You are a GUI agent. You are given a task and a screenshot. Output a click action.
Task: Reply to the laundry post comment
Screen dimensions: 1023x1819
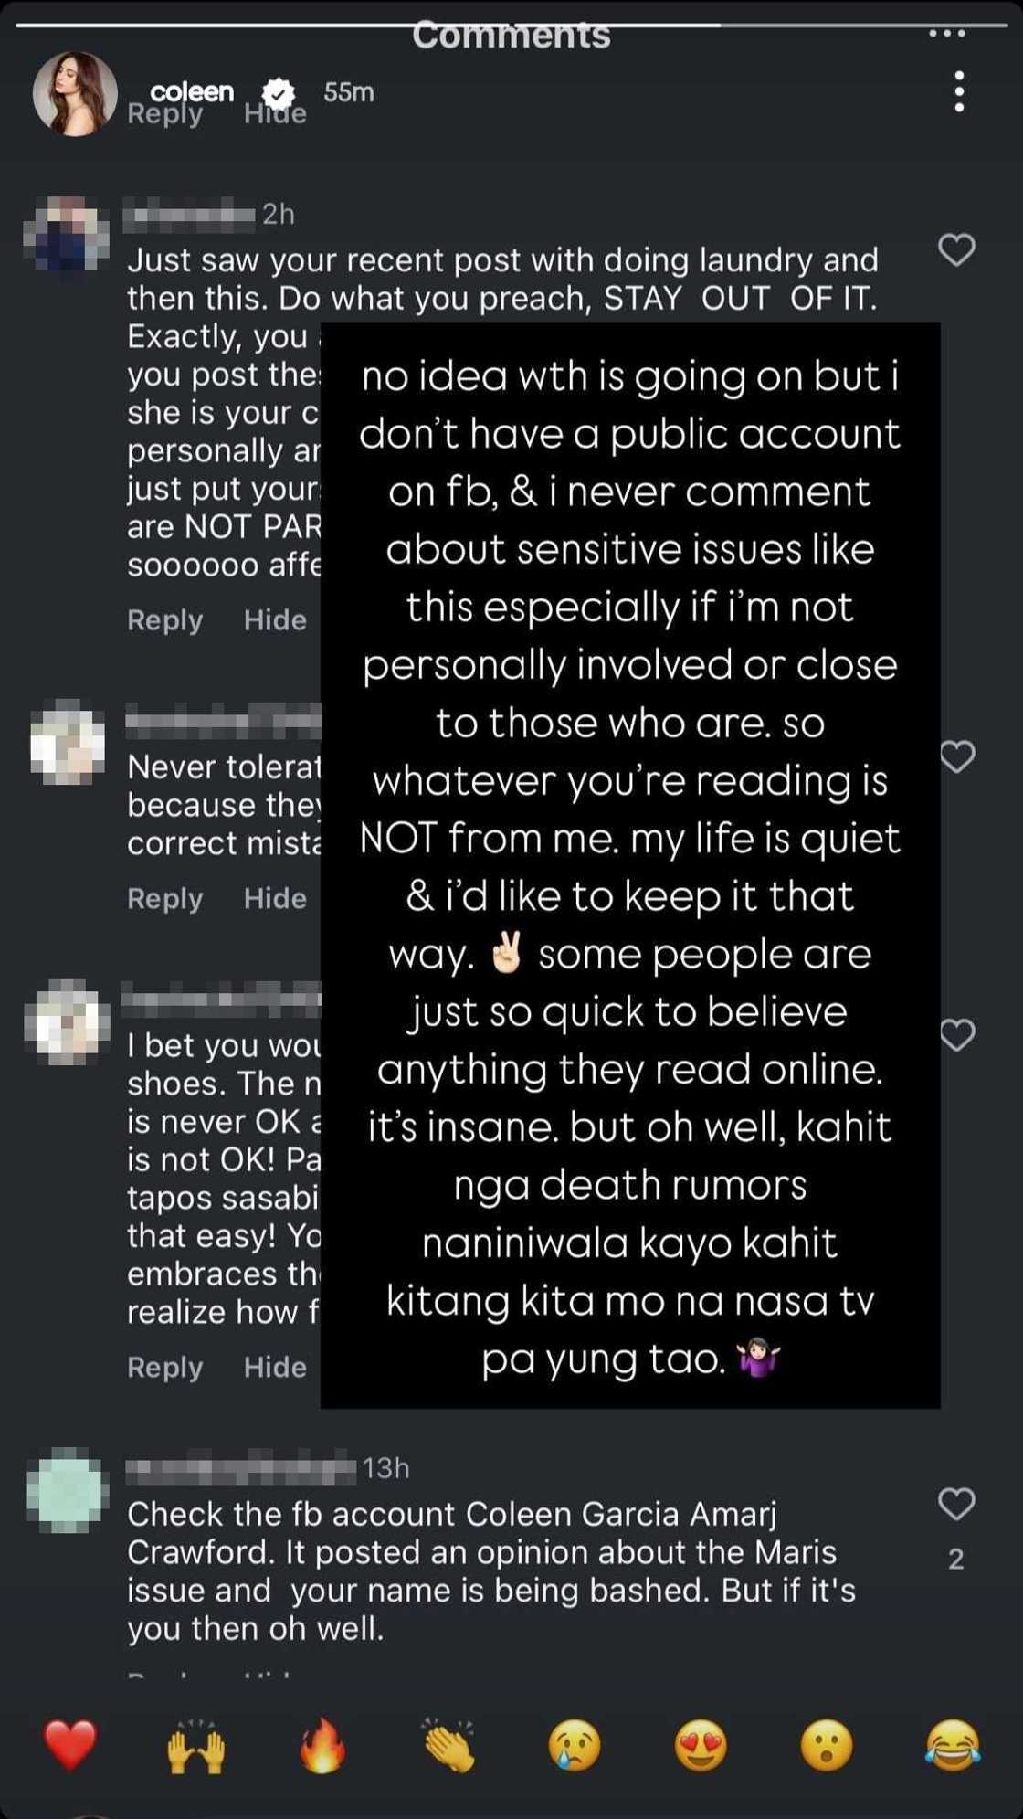tap(164, 620)
